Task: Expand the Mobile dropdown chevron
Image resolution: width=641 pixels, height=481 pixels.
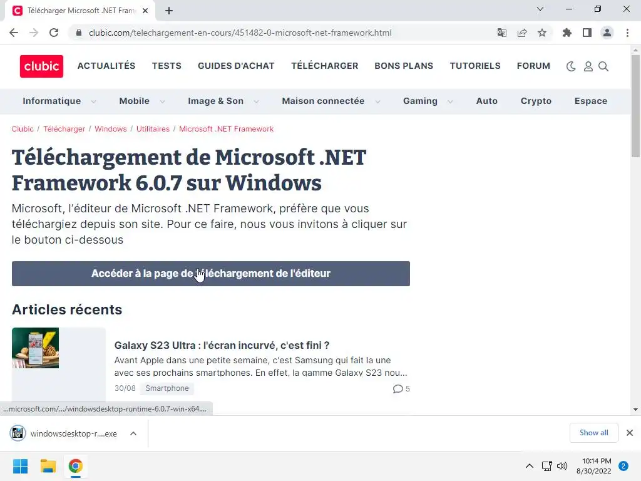Action: (x=162, y=101)
